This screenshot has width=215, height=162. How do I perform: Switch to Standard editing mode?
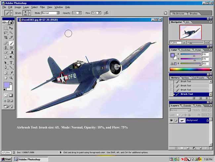pos(6,95)
